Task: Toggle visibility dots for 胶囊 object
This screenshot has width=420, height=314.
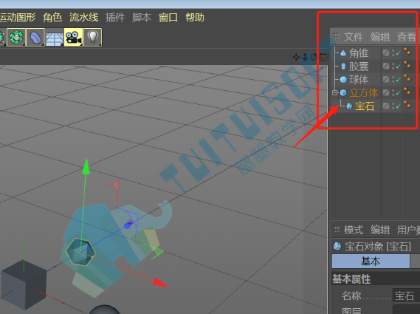Action: pos(393,66)
